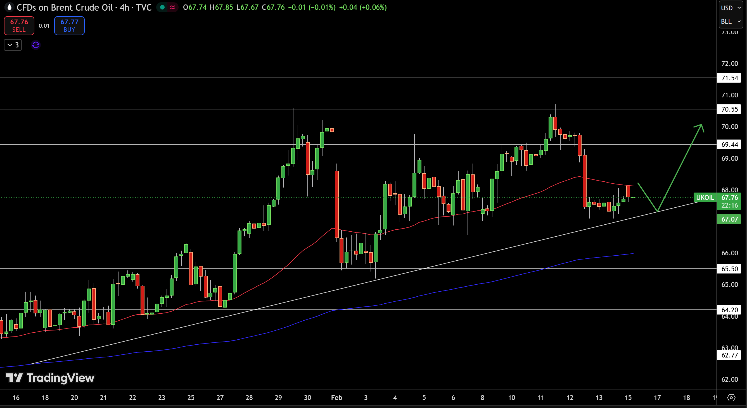
Task: Expand the collapsed indicators legend showing 3
Action: [13, 45]
